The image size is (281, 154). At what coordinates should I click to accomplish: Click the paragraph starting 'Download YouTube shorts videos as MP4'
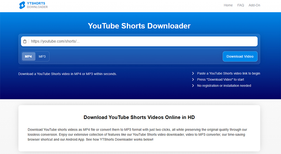137,134
